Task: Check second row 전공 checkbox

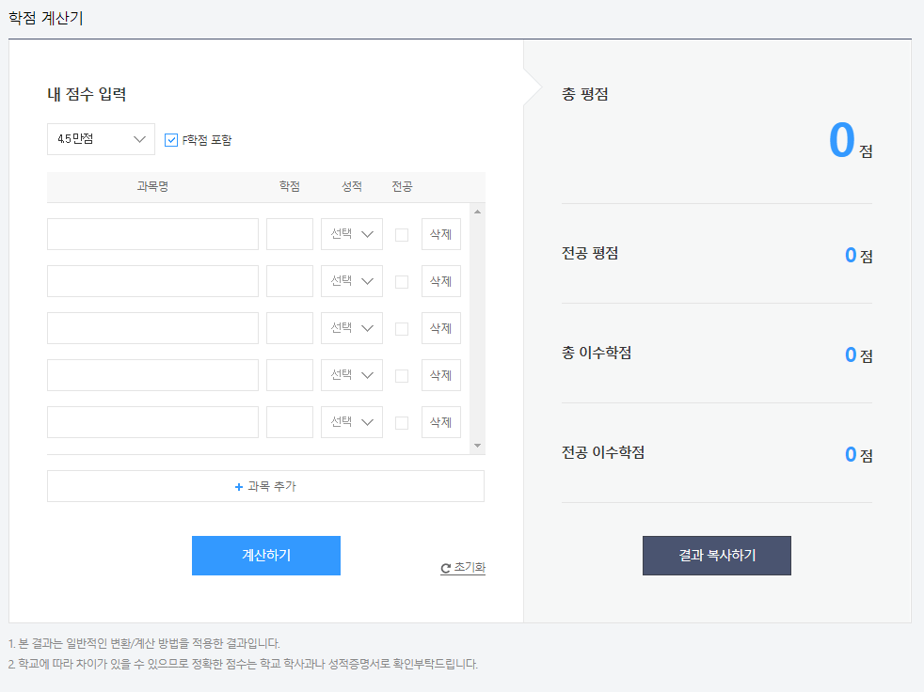Action: click(402, 281)
